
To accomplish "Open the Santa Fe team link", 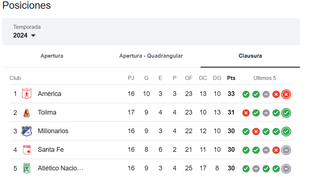I will [x=51, y=150].
